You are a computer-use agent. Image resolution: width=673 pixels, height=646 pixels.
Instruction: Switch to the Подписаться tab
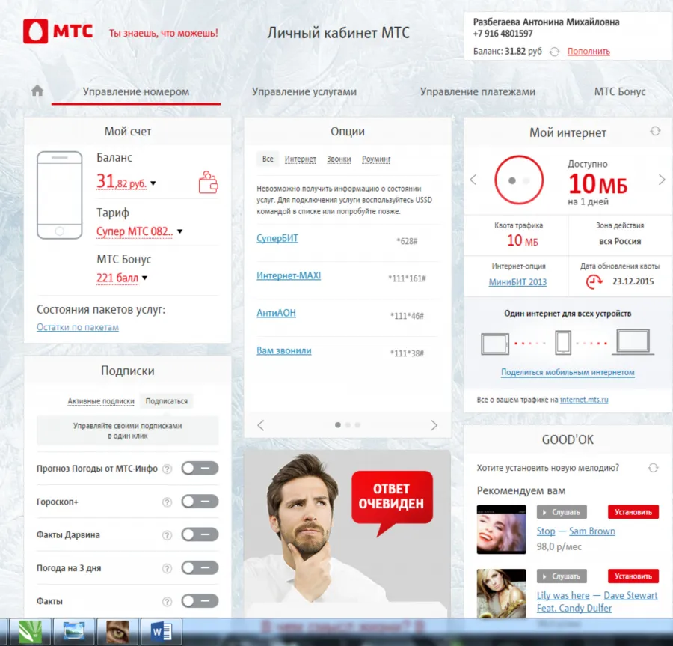click(x=167, y=401)
